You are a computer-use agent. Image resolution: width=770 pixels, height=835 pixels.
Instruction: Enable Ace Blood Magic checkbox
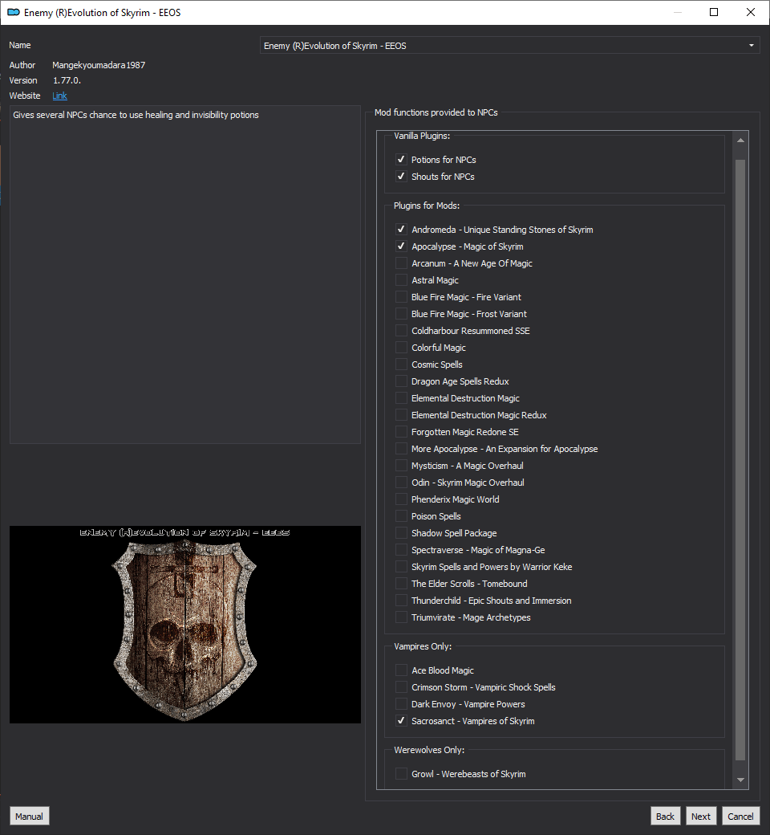click(x=401, y=670)
